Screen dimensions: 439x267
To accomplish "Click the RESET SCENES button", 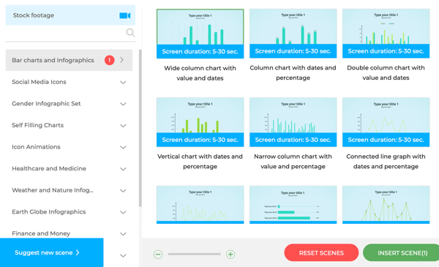I will (321, 252).
